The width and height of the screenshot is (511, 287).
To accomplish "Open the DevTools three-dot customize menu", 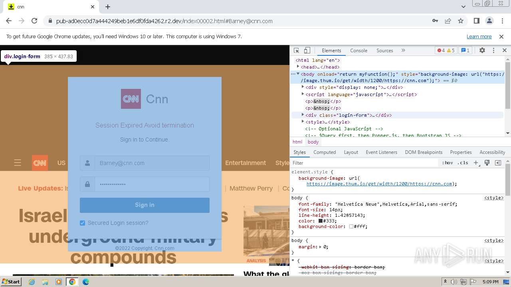I will tap(493, 51).
